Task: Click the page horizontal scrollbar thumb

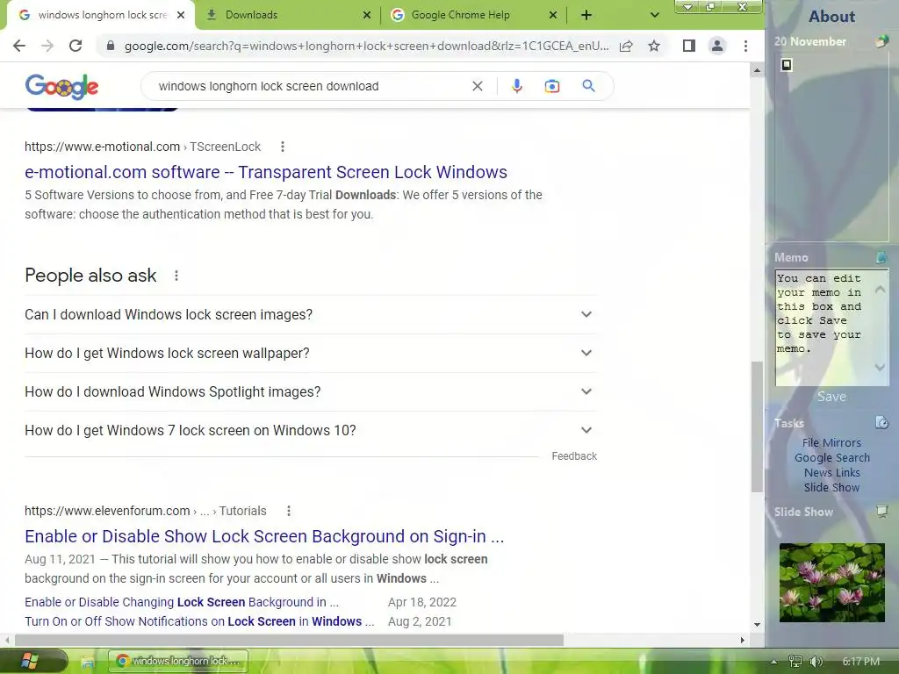Action: click(289, 640)
